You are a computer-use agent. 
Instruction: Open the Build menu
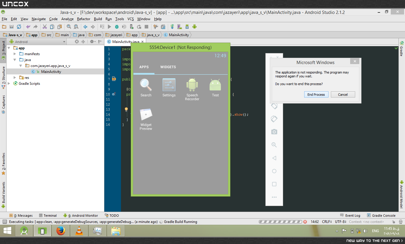98,19
